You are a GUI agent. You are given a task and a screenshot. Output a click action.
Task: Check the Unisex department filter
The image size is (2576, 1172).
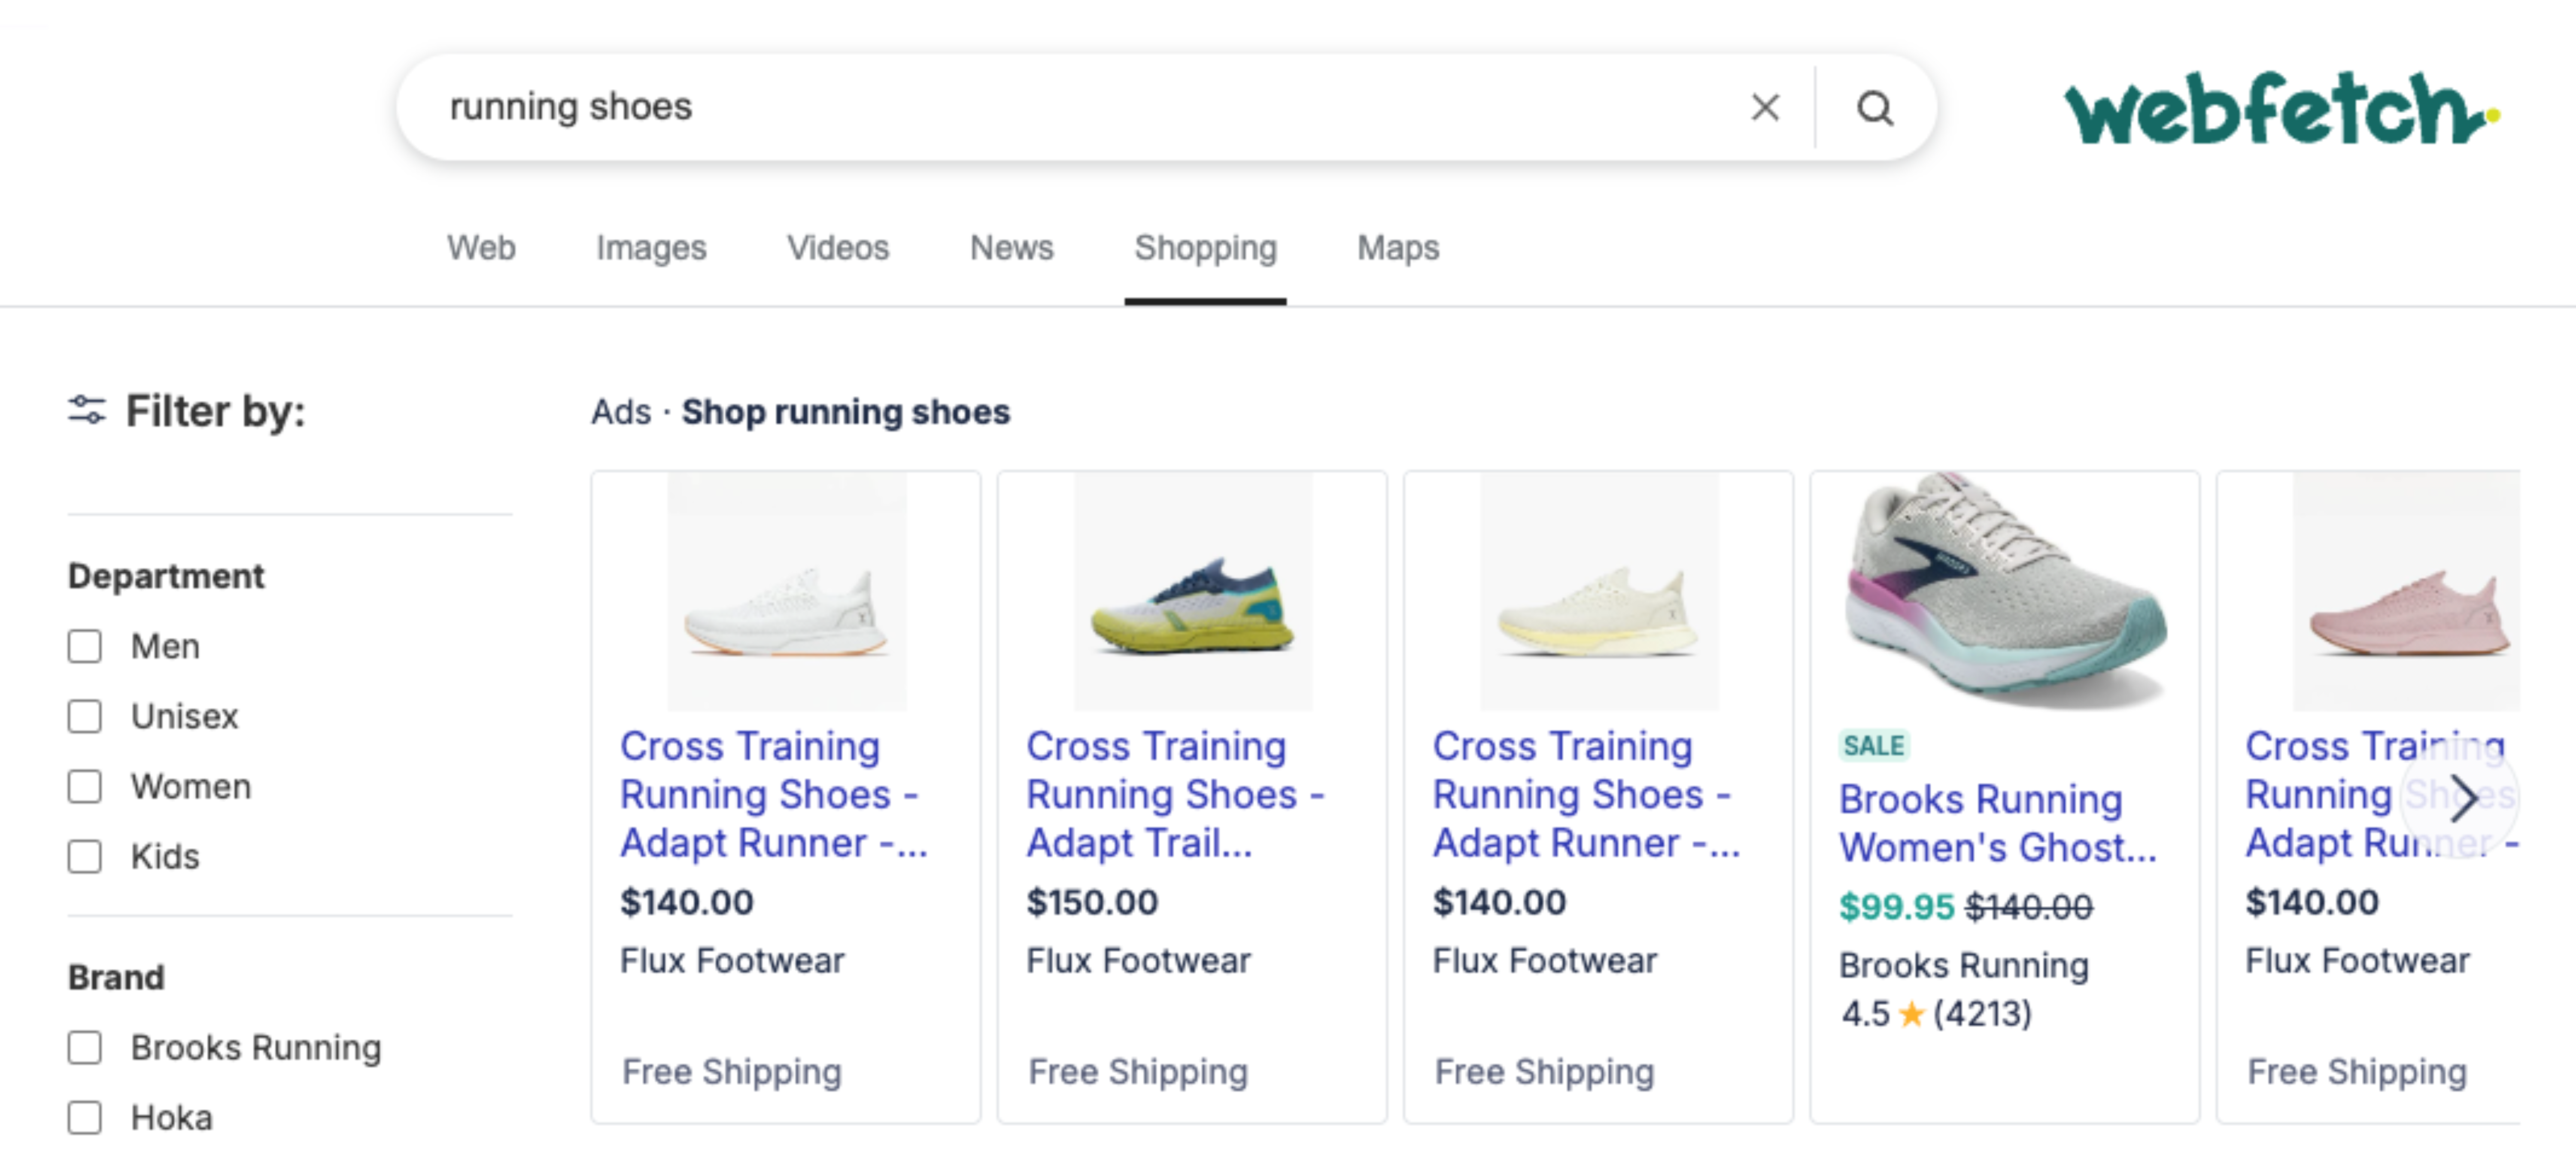click(x=85, y=716)
